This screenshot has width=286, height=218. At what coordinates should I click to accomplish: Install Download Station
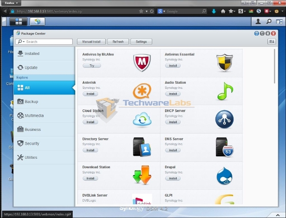point(90,179)
